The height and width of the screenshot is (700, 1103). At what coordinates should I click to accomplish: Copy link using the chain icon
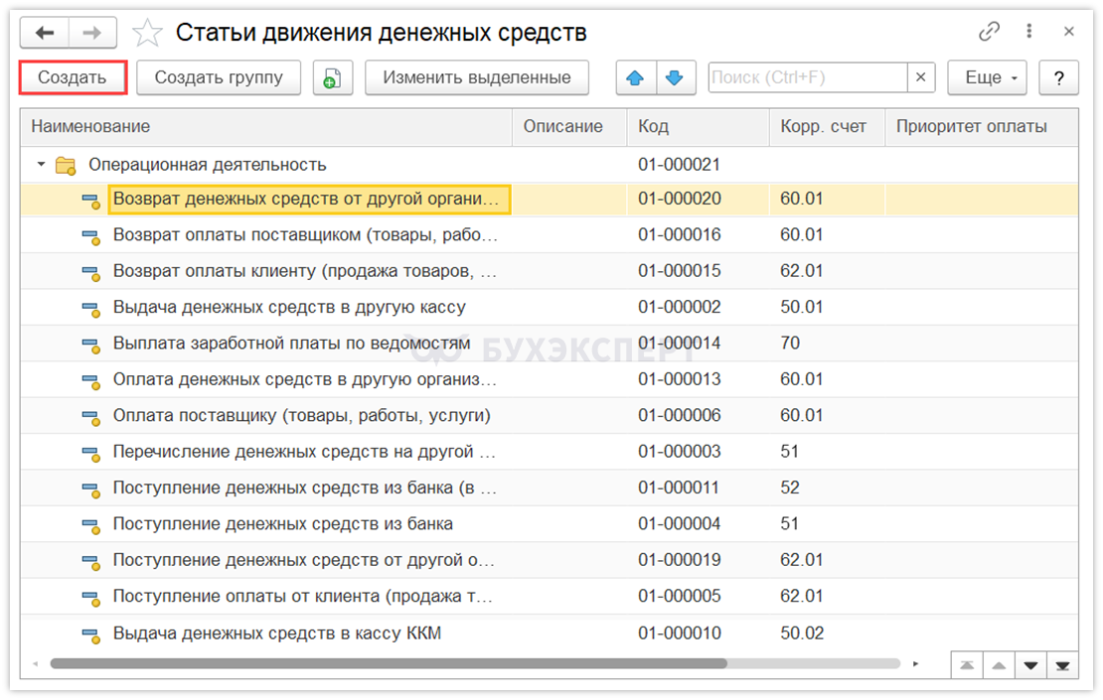point(989,32)
